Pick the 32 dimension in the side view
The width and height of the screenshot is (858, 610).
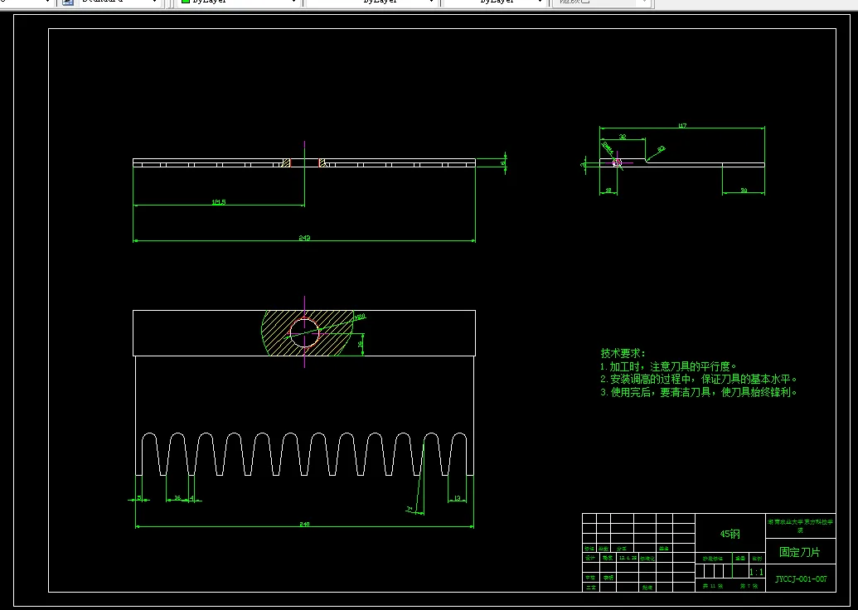[622, 136]
